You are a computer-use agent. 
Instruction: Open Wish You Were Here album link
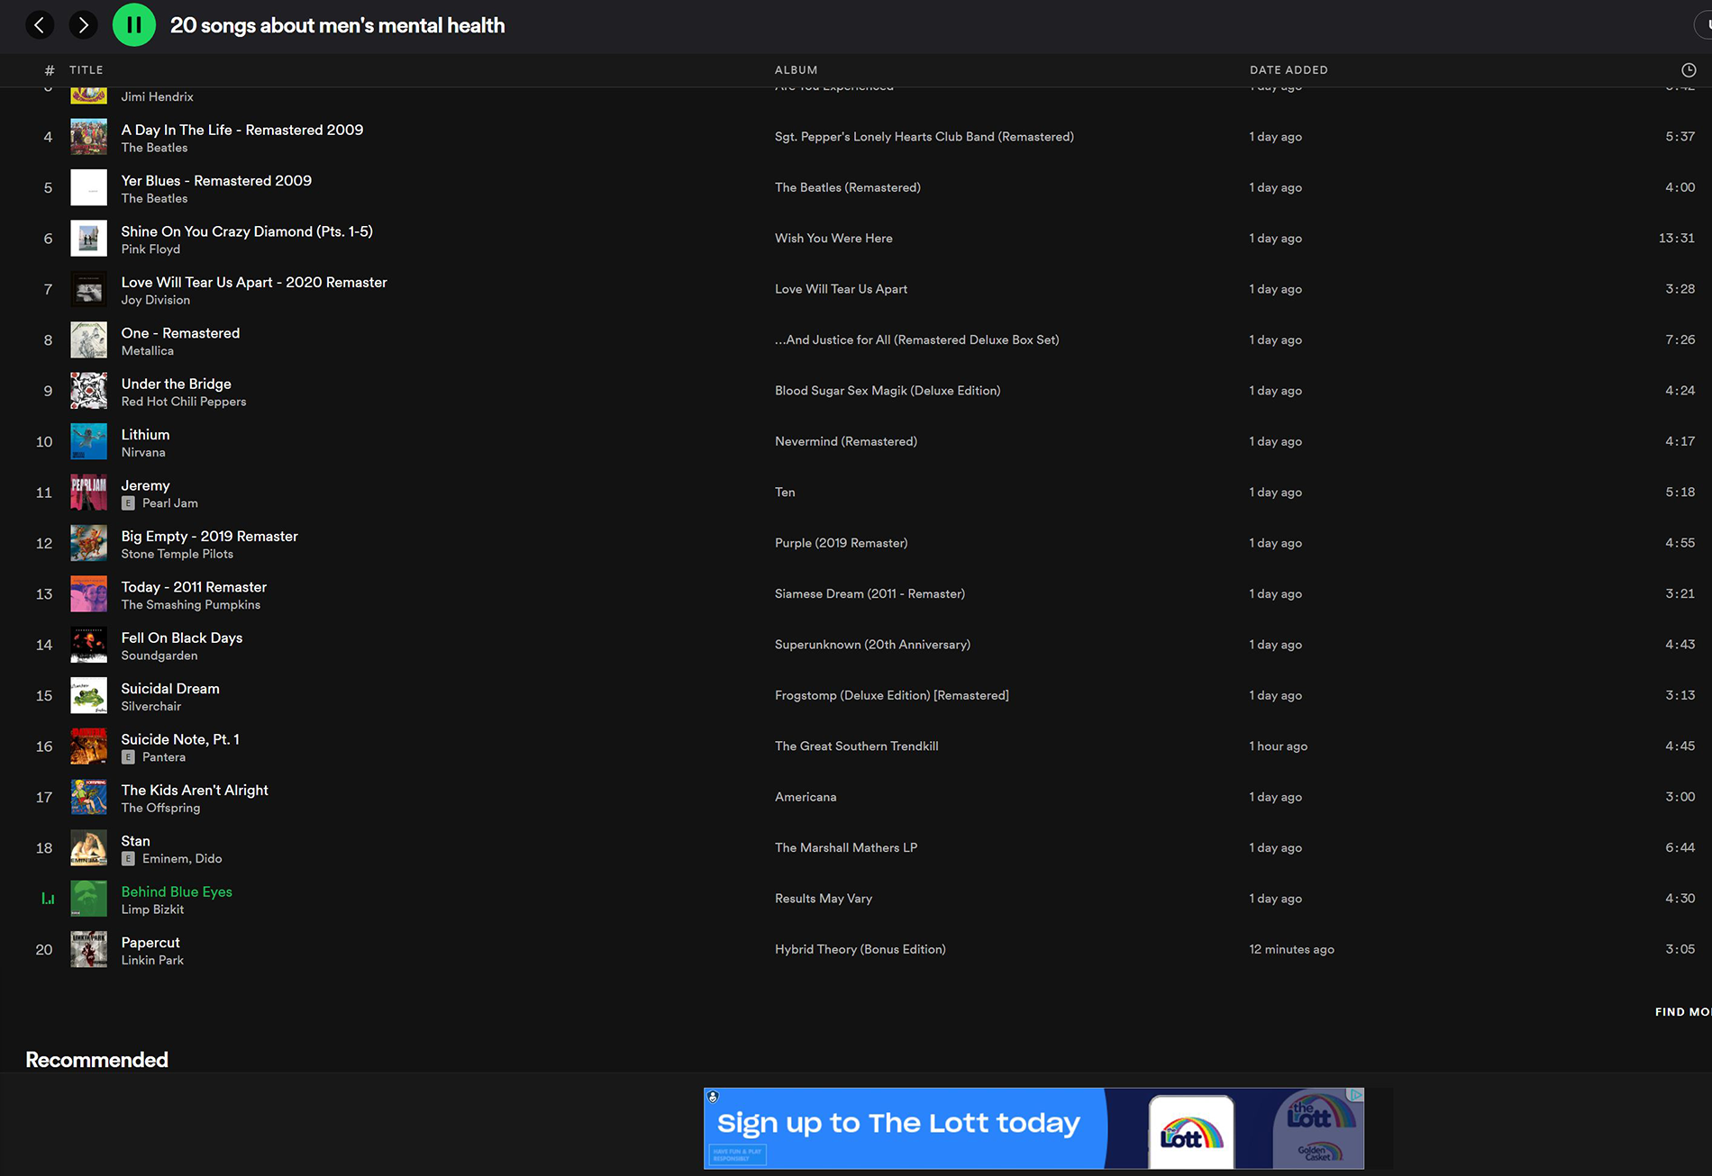[x=833, y=239]
